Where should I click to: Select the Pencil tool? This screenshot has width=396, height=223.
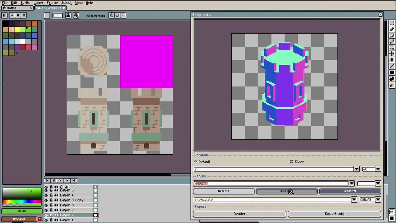(392, 29)
